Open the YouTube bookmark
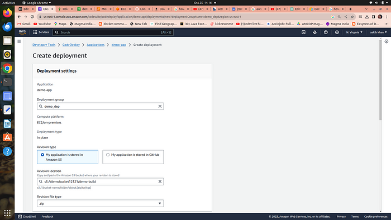This screenshot has width=391, height=220. tap(42, 24)
